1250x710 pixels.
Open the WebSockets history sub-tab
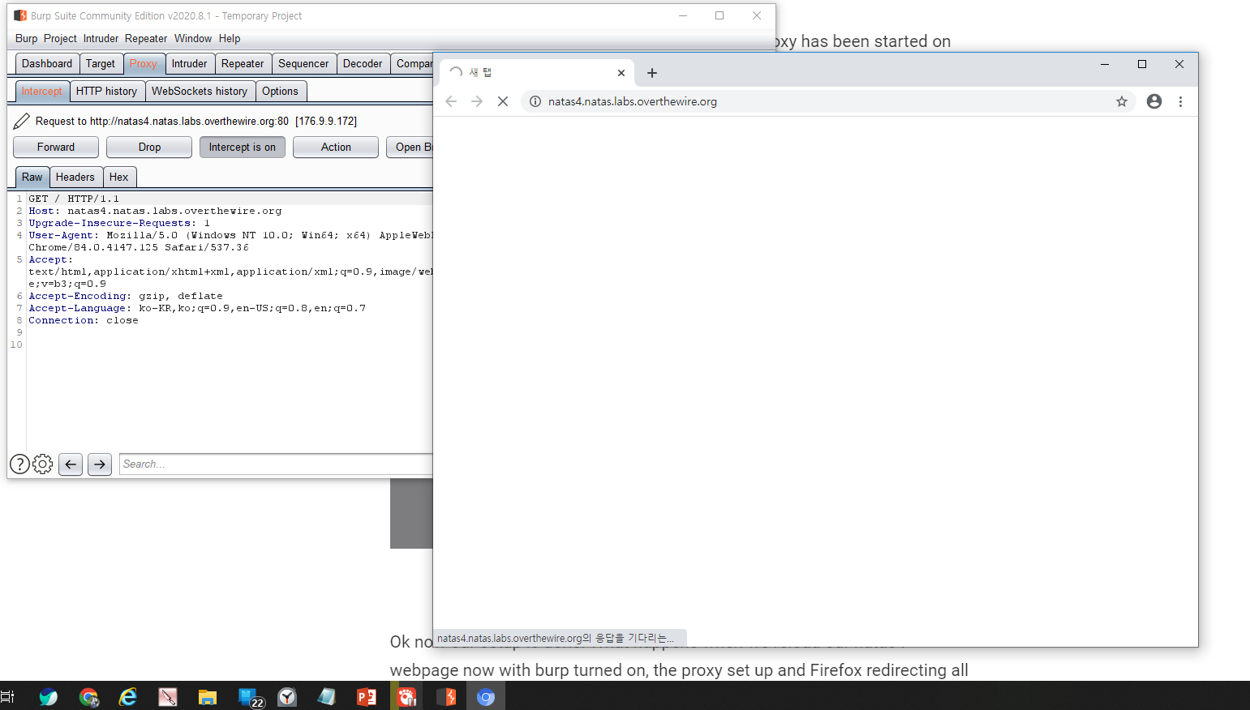[x=200, y=92]
